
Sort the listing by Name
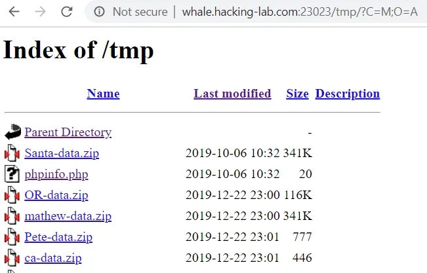coord(103,94)
